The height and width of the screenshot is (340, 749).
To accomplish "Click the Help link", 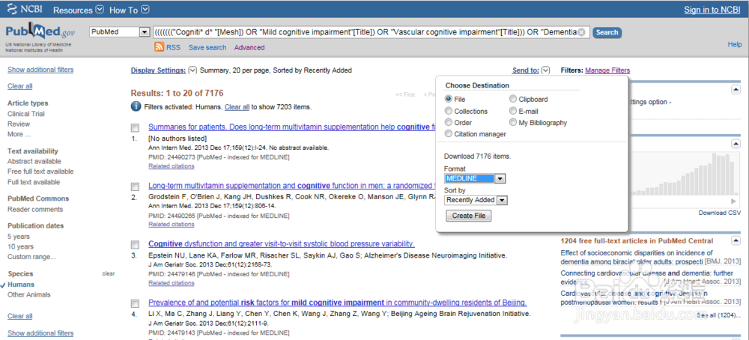I will coord(735,44).
